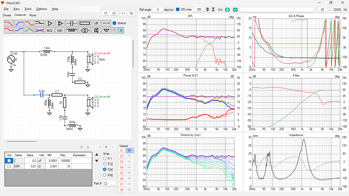This screenshot has width=349, height=196.
Task: Click the Ref angle input field
Action: tap(158, 10)
